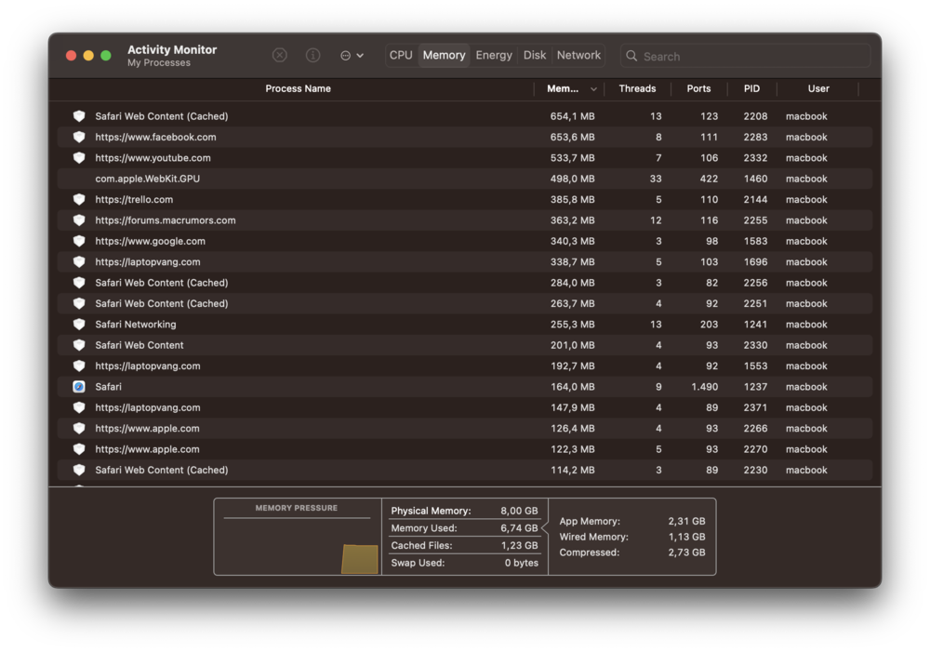Click shield icon of PID 2256 row
Screen dimensions: 930x652
(79, 283)
